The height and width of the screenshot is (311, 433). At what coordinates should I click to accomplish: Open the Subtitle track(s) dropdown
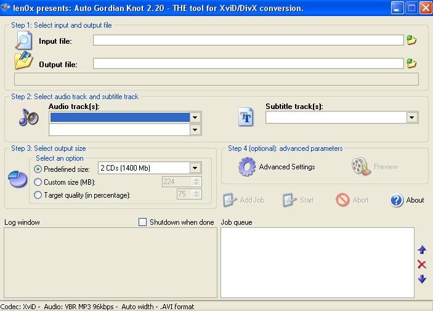point(411,118)
